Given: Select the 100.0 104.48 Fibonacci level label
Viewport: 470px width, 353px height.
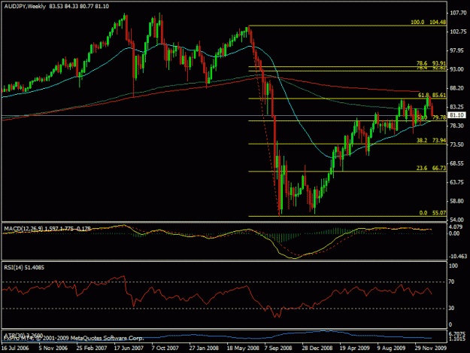Looking at the screenshot, I should (x=428, y=22).
